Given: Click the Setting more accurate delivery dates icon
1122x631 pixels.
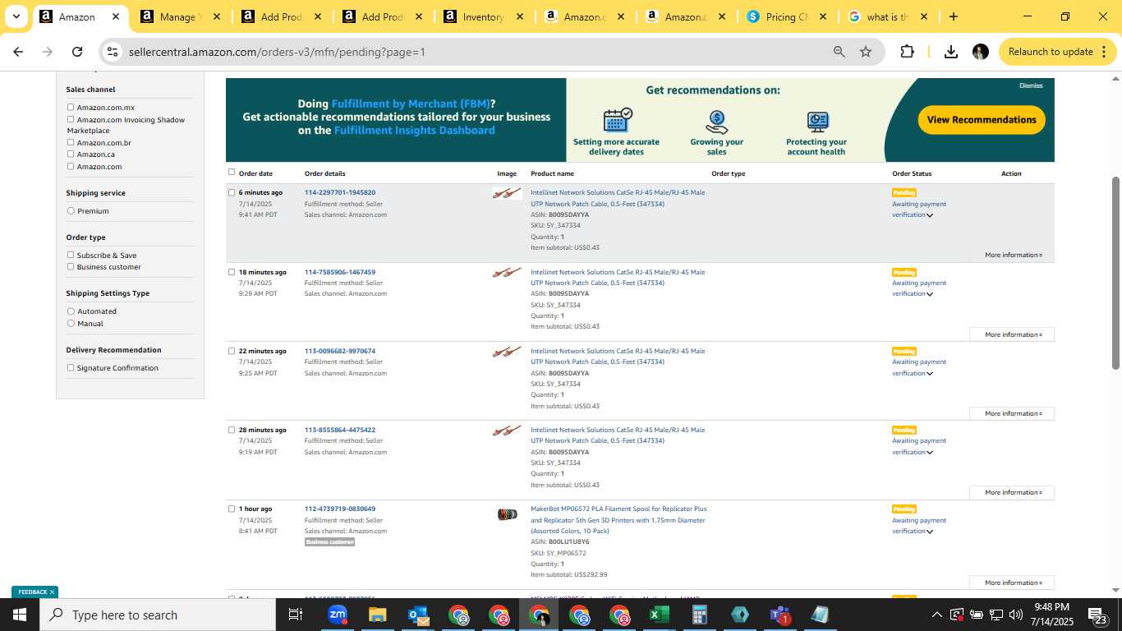Looking at the screenshot, I should pyautogui.click(x=617, y=121).
